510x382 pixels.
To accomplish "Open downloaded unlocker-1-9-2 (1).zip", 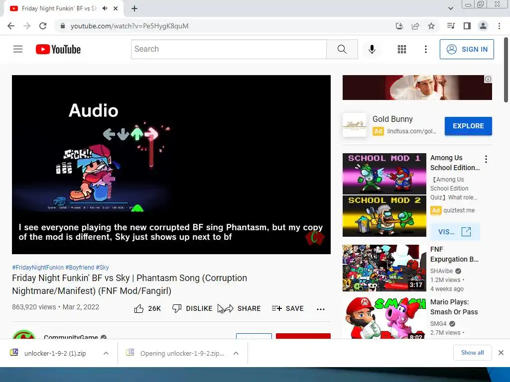I will [x=55, y=354].
